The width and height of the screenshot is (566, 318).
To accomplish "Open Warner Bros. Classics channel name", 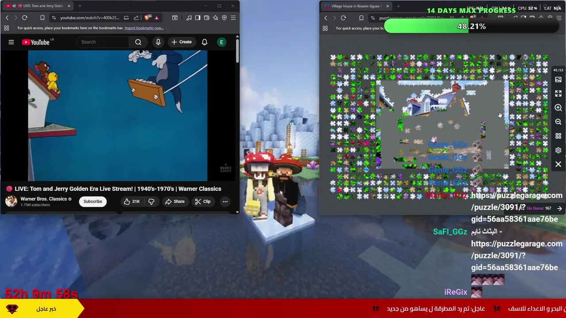I will 43,199.
